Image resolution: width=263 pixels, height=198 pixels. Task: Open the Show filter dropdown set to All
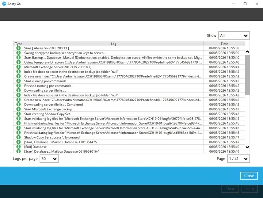234,35
